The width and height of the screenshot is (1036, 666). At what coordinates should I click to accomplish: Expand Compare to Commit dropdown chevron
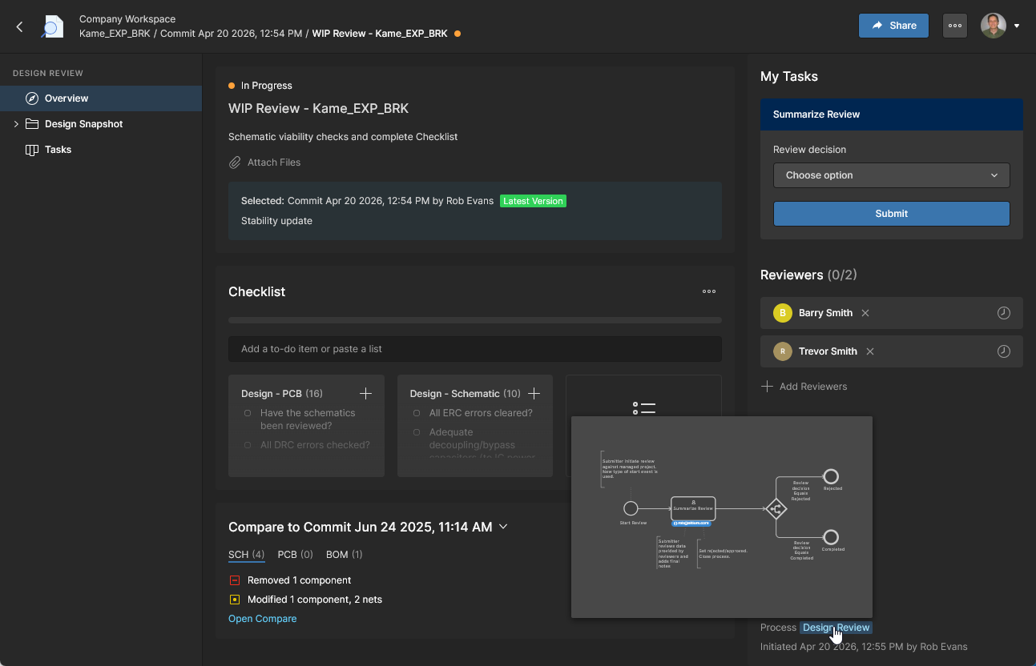tap(503, 527)
